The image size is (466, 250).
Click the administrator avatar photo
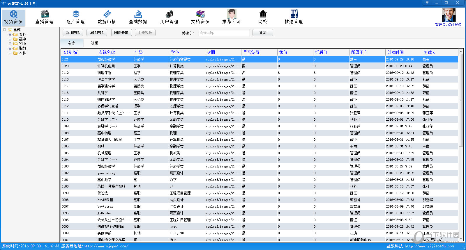(449, 15)
